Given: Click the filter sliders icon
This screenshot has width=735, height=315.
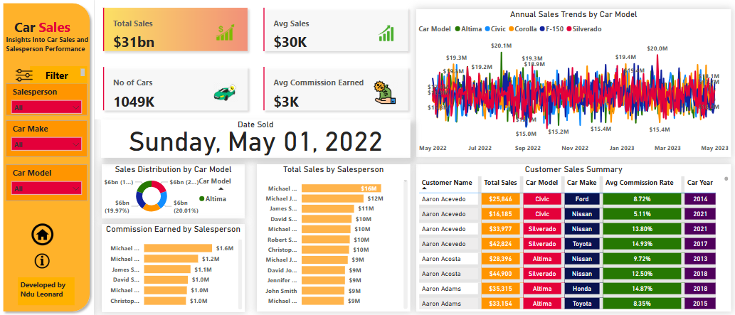Looking at the screenshot, I should [24, 75].
